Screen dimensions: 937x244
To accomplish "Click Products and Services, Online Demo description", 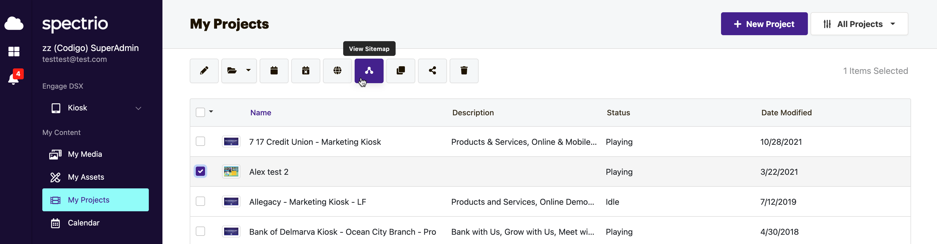I will pyautogui.click(x=523, y=202).
